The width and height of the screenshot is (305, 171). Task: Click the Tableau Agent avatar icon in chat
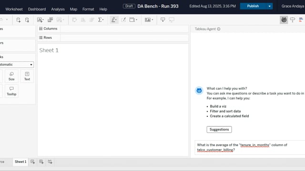point(199,91)
